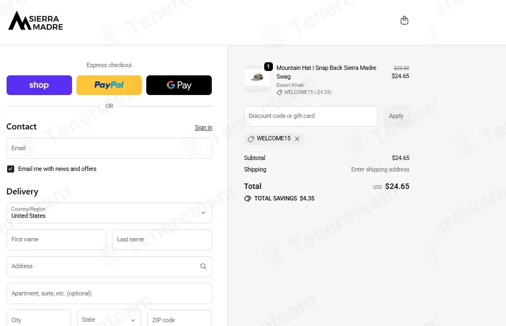Pay with Shop Pay express button
The image size is (506, 326).
coord(39,85)
